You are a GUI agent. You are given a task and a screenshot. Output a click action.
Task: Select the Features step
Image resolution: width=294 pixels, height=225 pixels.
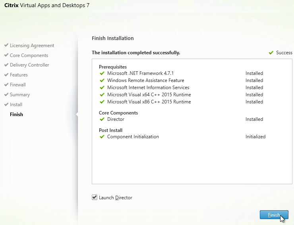click(19, 75)
